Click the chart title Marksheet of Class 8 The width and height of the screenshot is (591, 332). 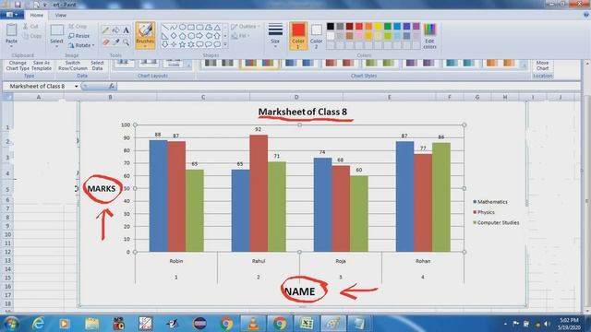pos(303,112)
